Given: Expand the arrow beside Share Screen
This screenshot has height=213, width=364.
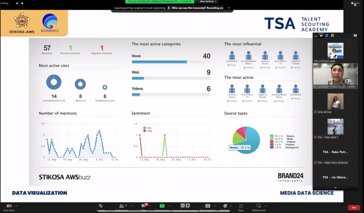Looking at the screenshot, I should (169, 206).
